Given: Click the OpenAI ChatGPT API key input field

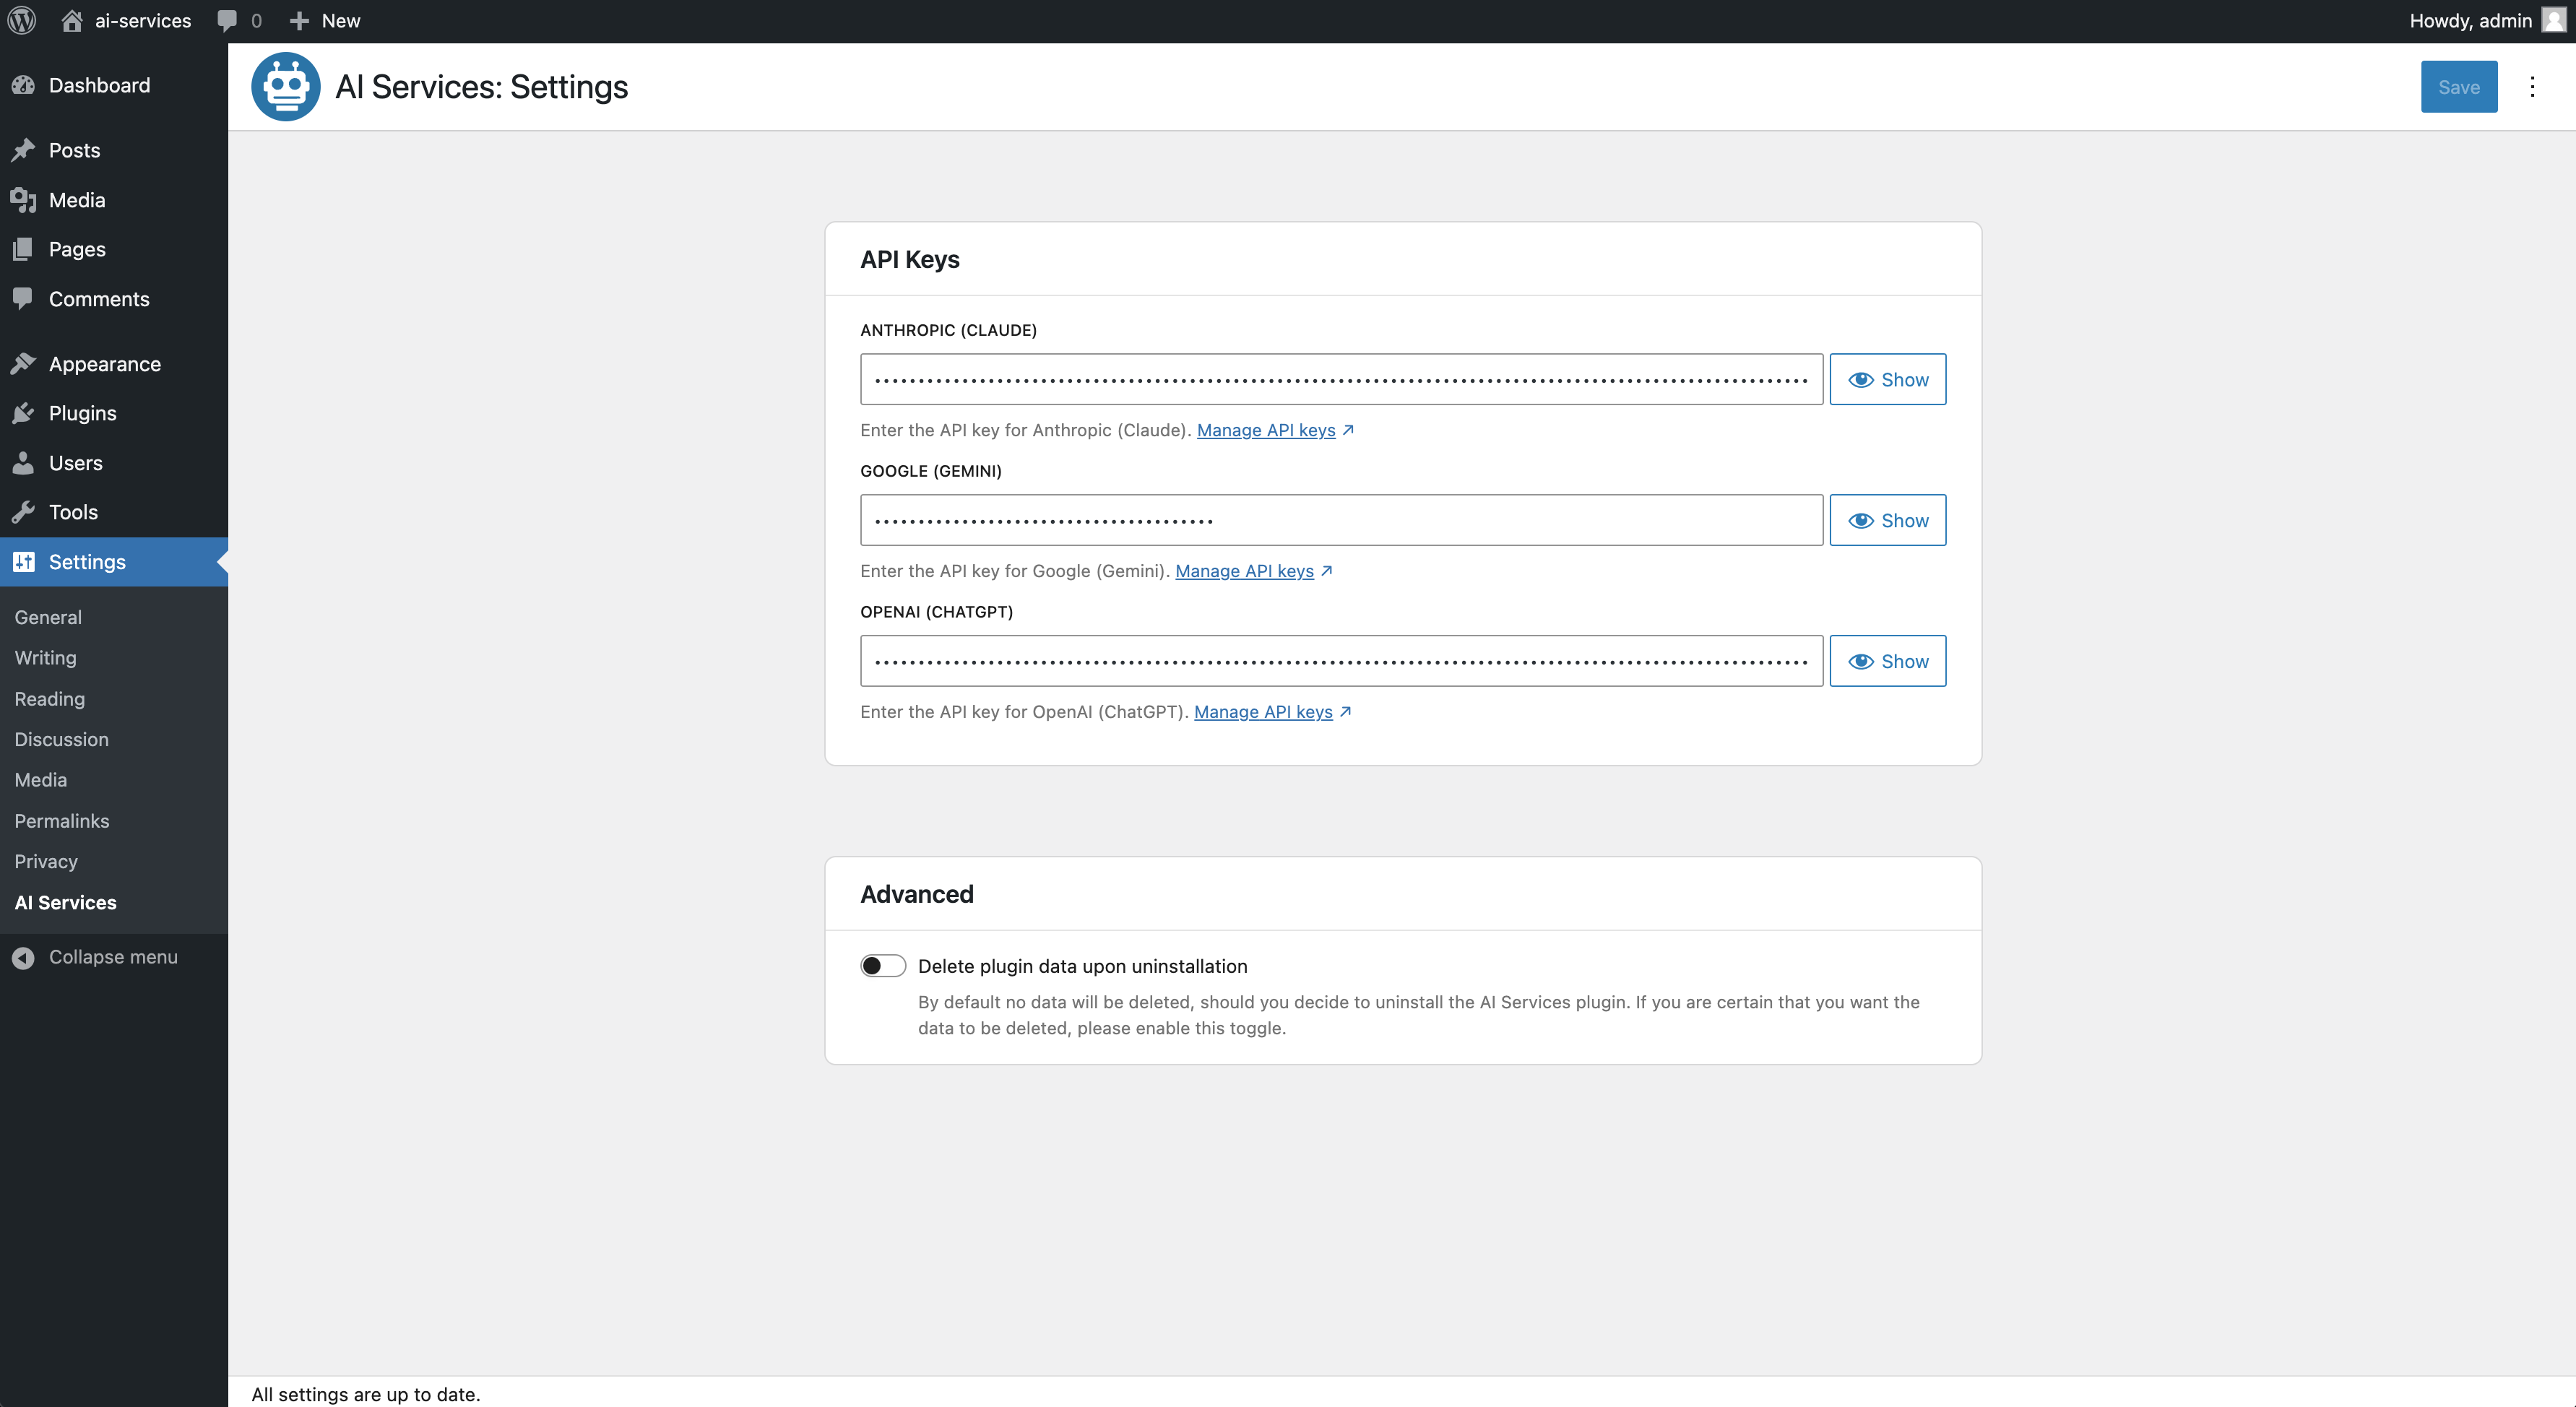Looking at the screenshot, I should point(1343,660).
